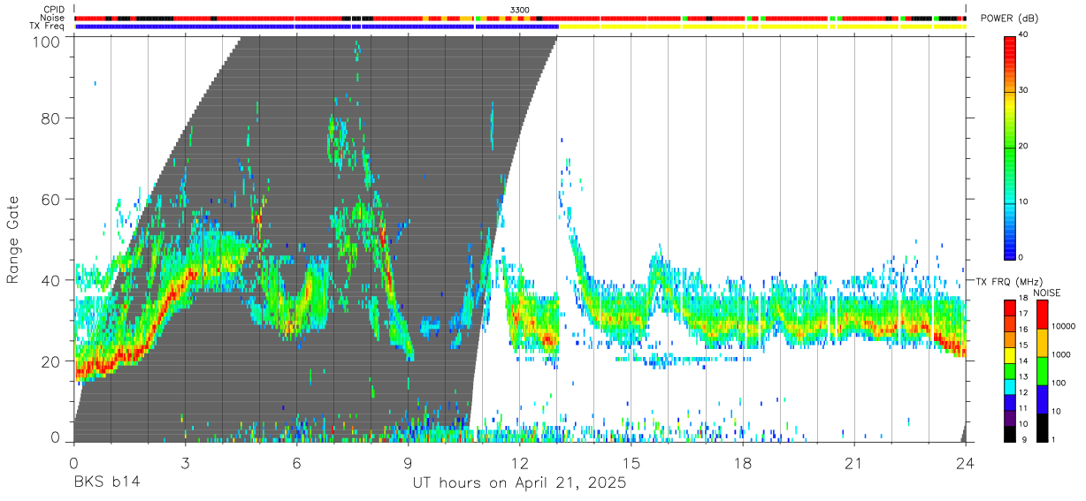This screenshot has width=1086, height=501.
Task: Click the CPID label at top left
Action: pos(53,10)
